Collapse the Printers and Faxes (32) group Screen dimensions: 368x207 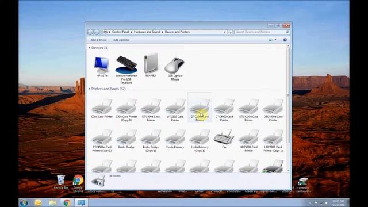coord(89,89)
